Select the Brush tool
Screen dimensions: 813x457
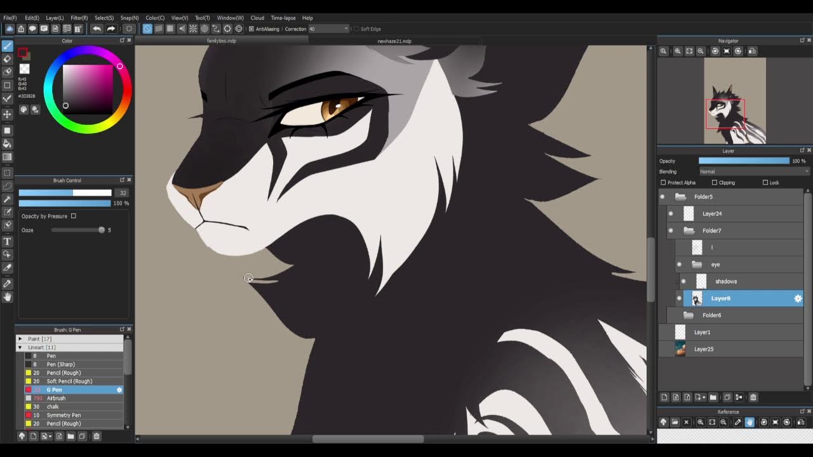click(8, 46)
